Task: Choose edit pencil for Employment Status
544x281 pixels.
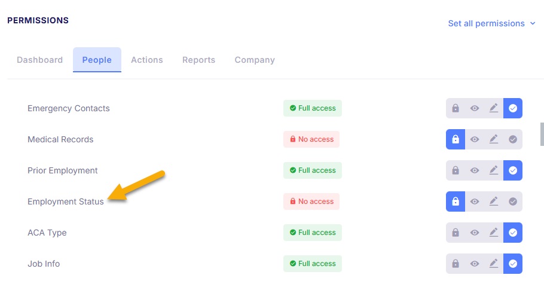Action: (494, 201)
